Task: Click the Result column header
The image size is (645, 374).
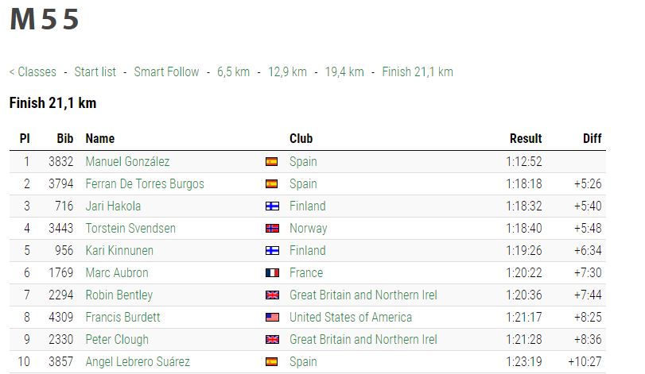Action: click(x=526, y=138)
